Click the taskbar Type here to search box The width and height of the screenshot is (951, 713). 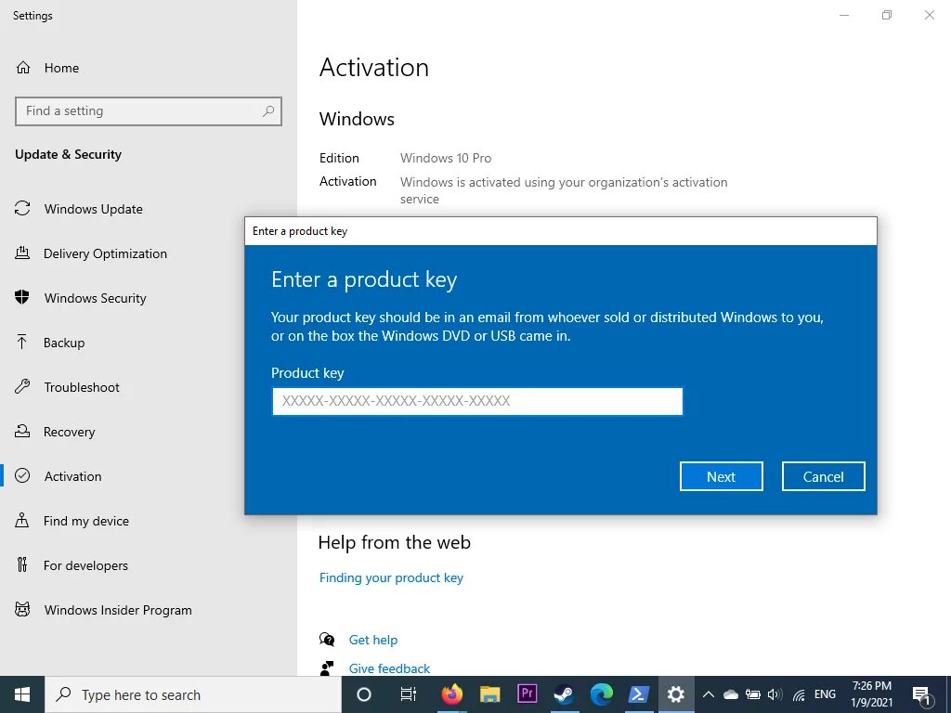(x=193, y=694)
